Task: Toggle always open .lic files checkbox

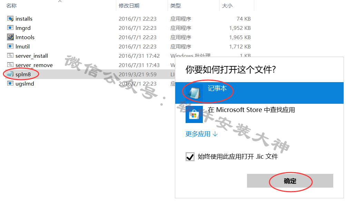Action: tap(190, 157)
